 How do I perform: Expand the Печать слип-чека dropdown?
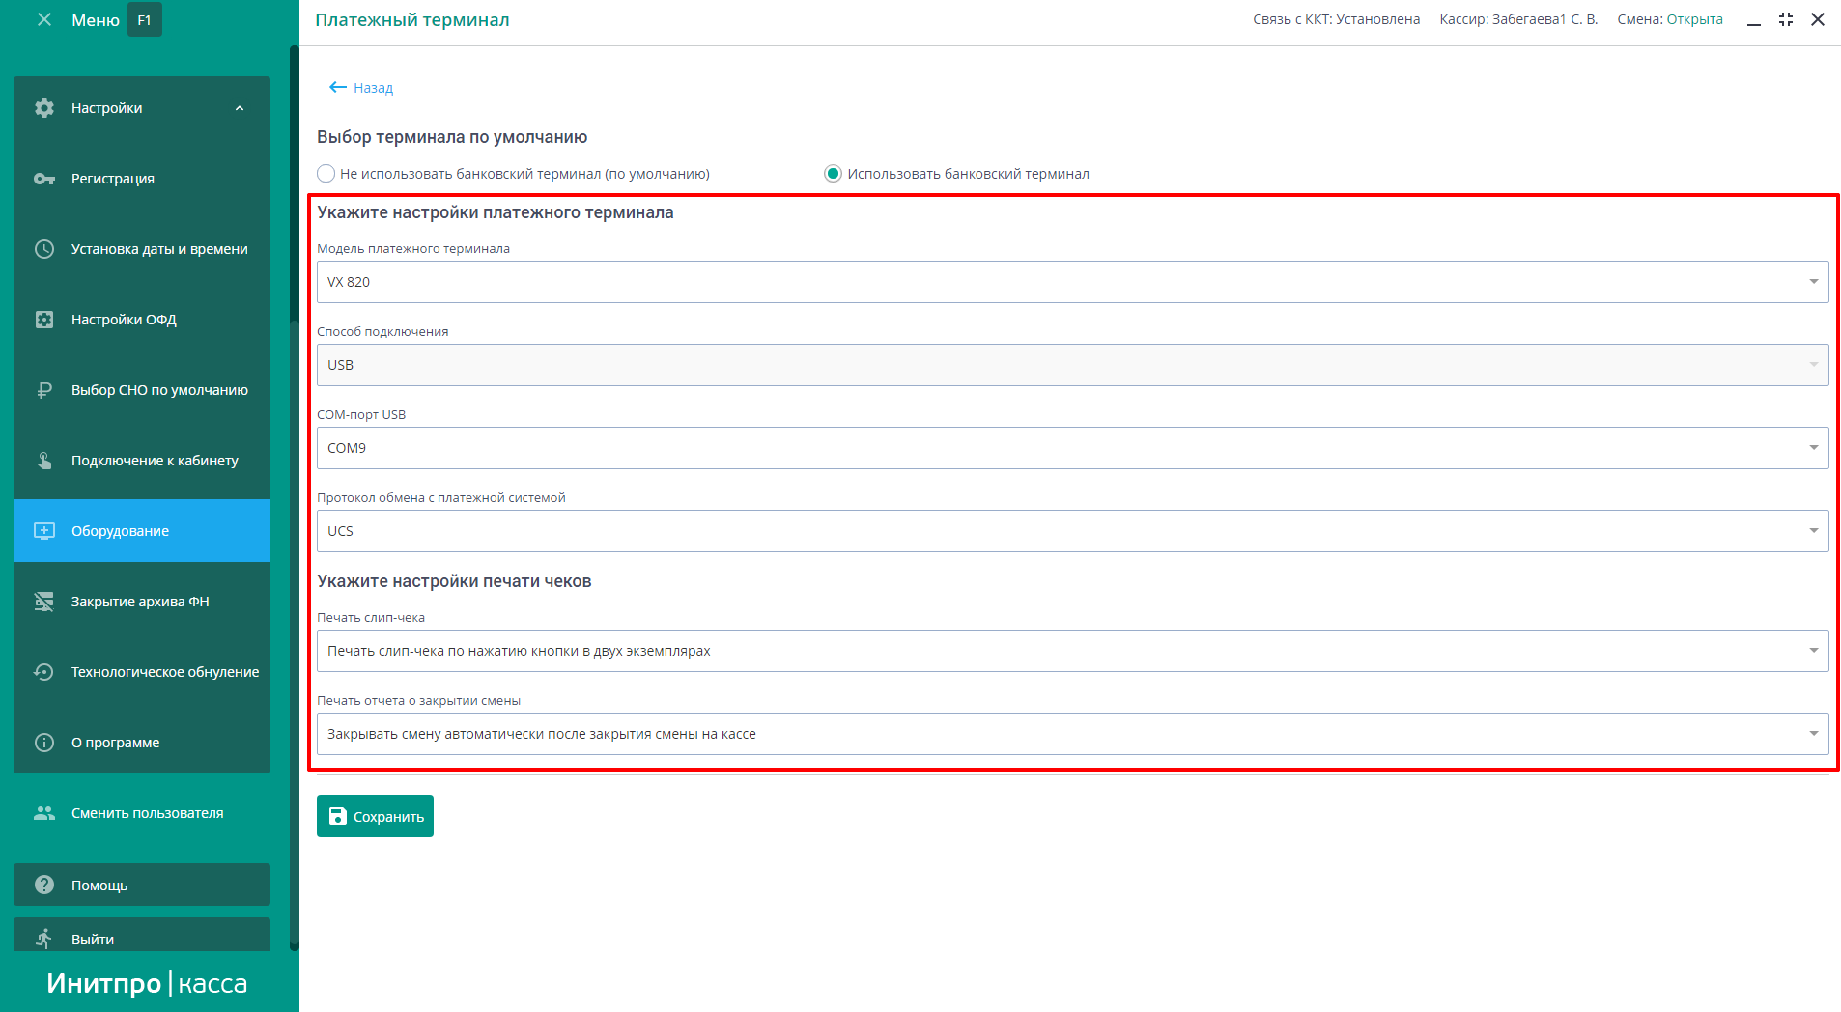1072,651
